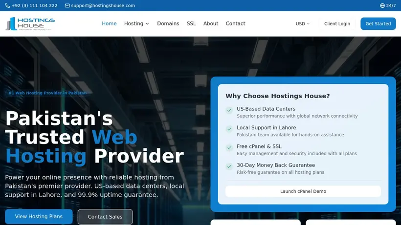The image size is (401, 225).
Task: Click 'Superior performance with global network connectivity' text
Action: click(x=297, y=116)
